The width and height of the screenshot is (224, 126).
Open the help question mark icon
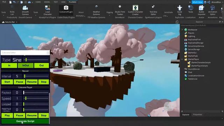pos(205,2)
